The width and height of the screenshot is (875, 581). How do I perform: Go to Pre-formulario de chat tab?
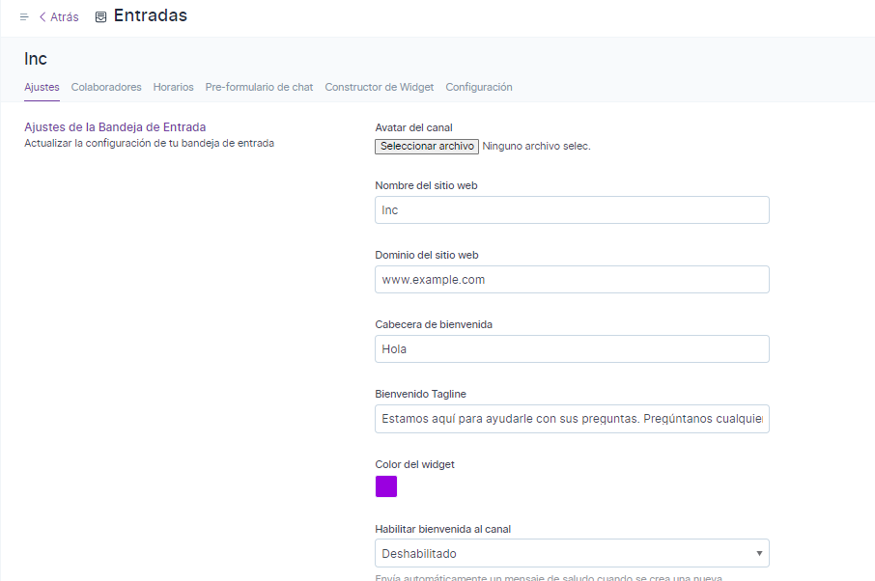point(259,87)
